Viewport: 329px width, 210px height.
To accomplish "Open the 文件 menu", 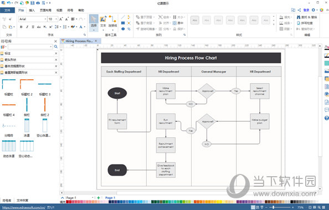I will (x=7, y=10).
